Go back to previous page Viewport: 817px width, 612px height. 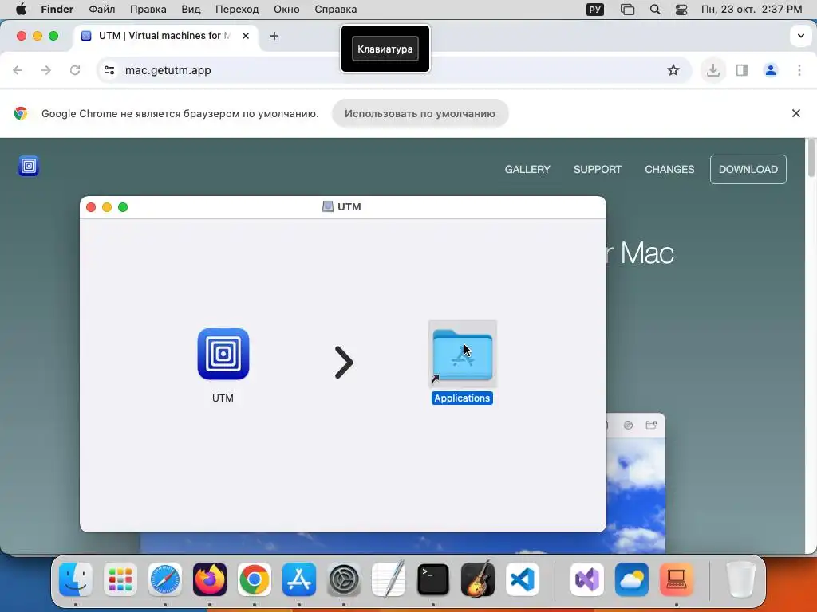pos(18,70)
